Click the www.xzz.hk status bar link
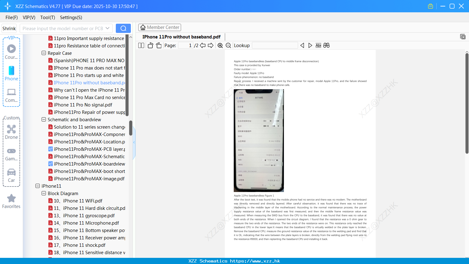 [255, 261]
